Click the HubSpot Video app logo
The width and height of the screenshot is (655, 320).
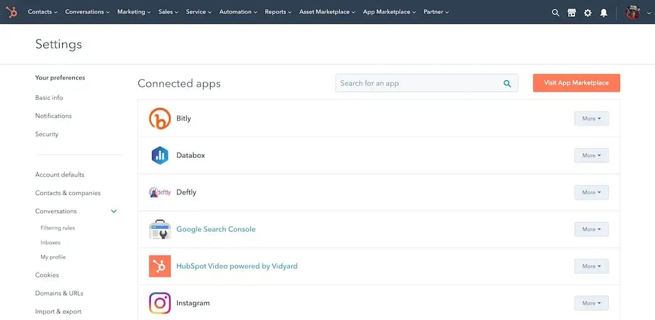point(160,266)
